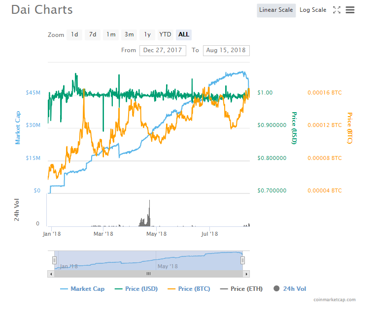
Task: Click navigator right range handle
Action: pos(242,260)
